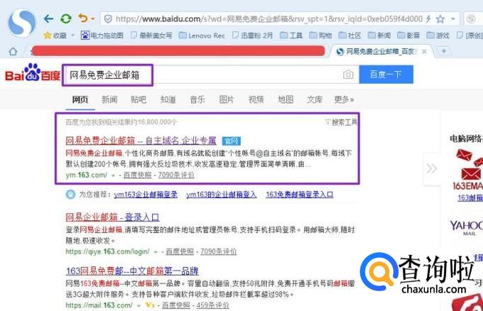The image size is (483, 311).
Task: Click the lightning speed-mode icon
Action: (x=428, y=19)
